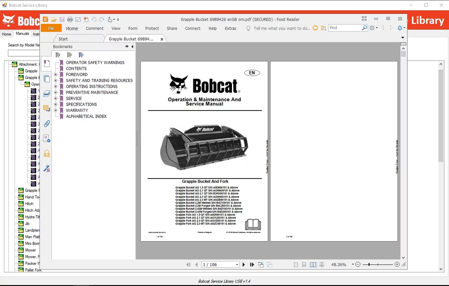Click the zoom in plus icon

[397, 265]
